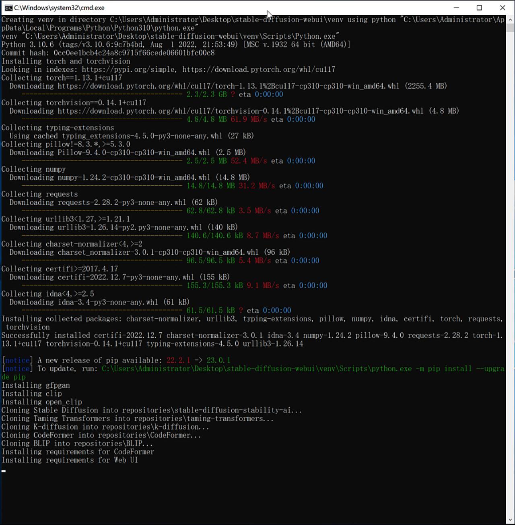Maximize the cmd.exe window
The width and height of the screenshot is (515, 525).
[479, 8]
